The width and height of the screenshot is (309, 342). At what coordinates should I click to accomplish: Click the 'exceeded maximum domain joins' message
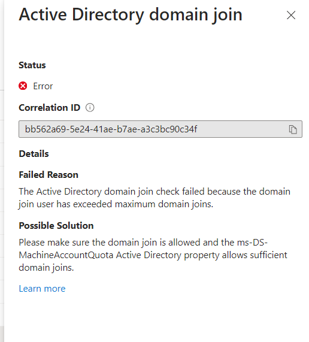(154, 198)
